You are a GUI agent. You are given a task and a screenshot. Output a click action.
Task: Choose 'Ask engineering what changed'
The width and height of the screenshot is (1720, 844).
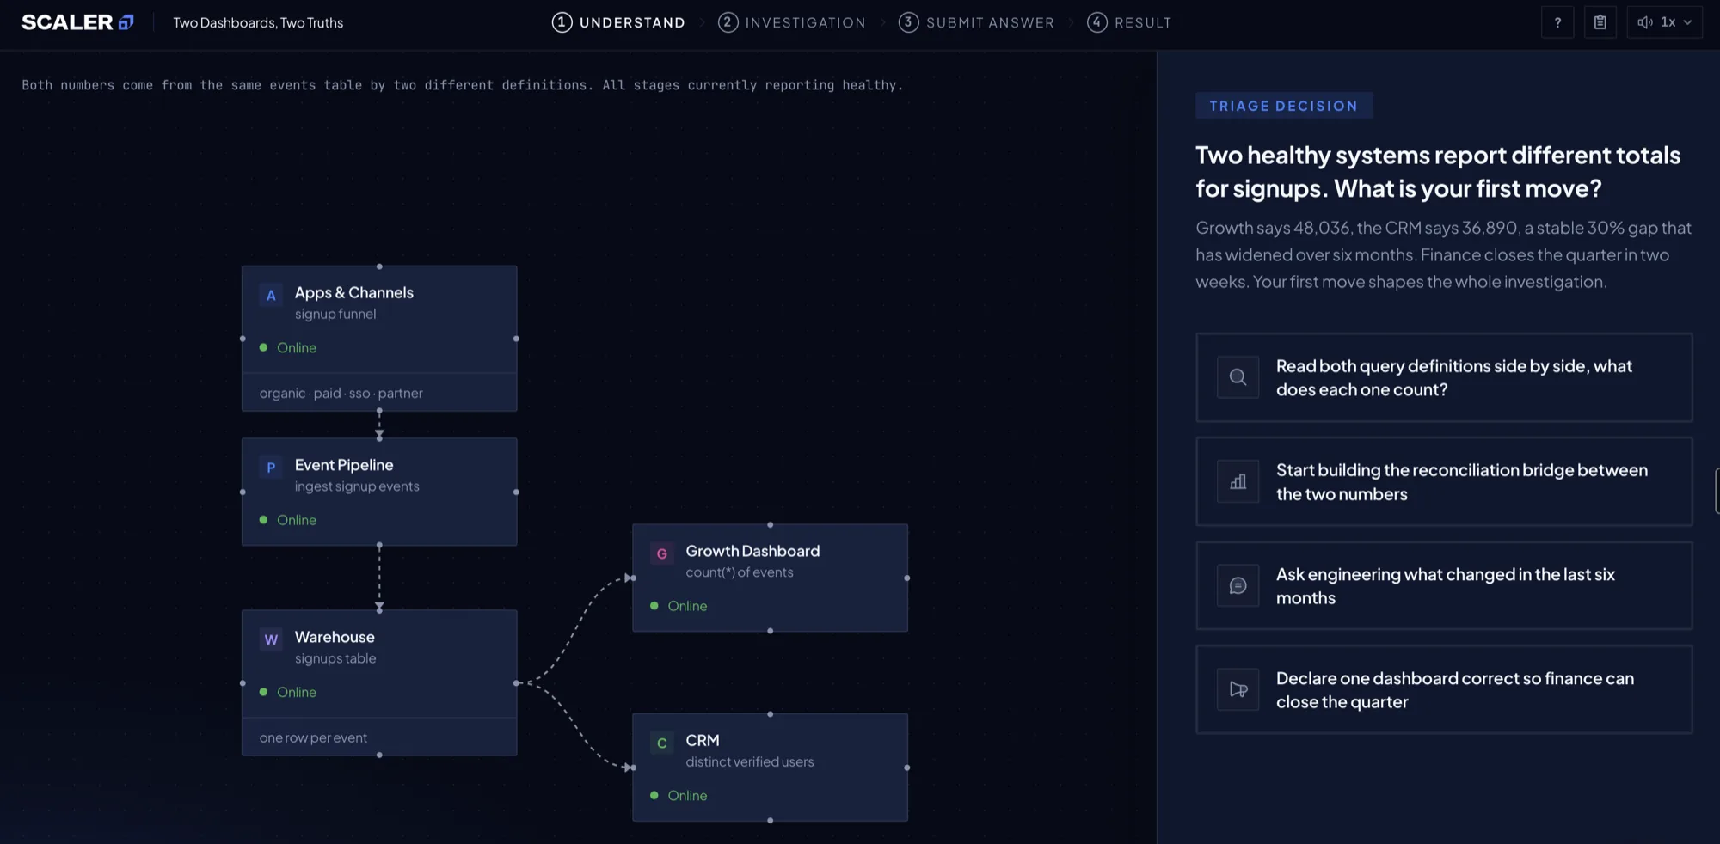click(1444, 585)
